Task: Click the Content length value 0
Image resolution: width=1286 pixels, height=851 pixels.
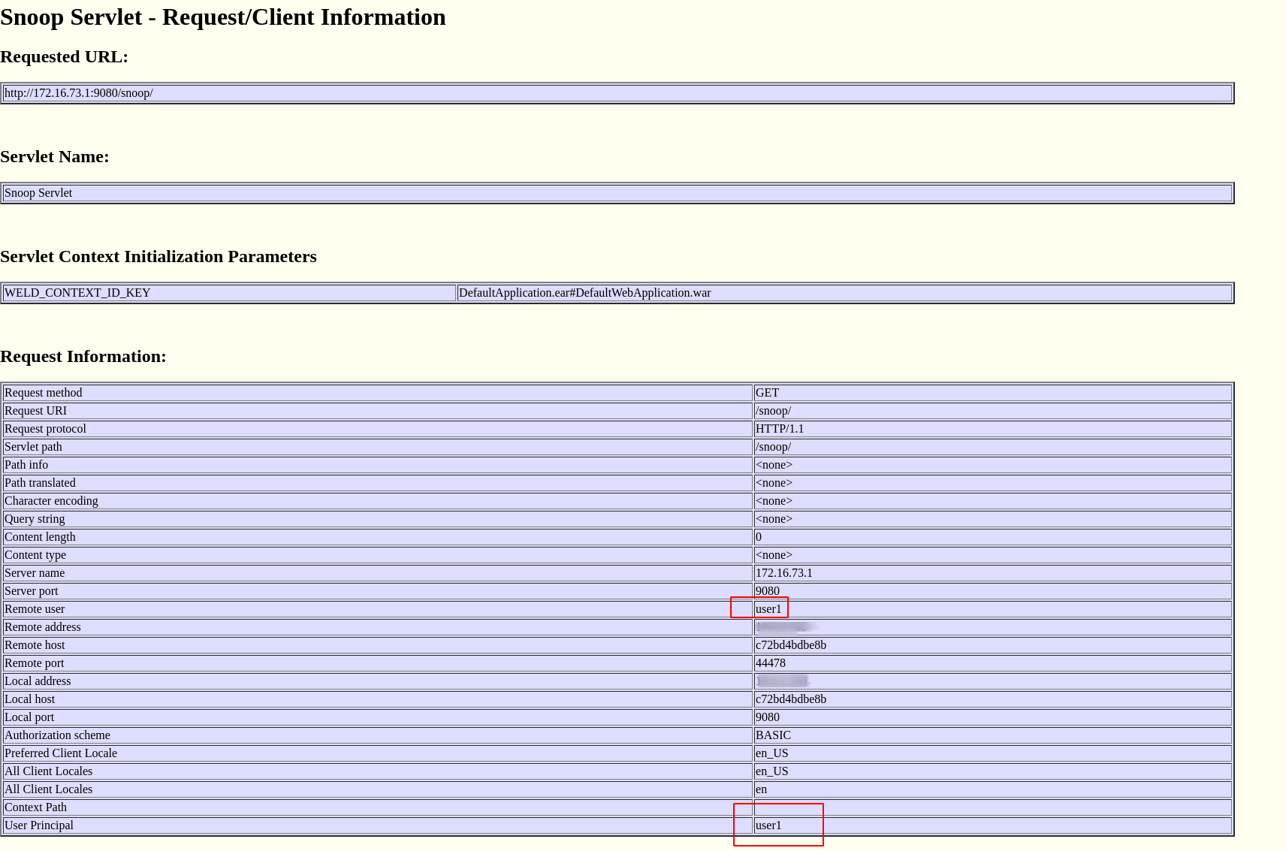Action: point(759,537)
